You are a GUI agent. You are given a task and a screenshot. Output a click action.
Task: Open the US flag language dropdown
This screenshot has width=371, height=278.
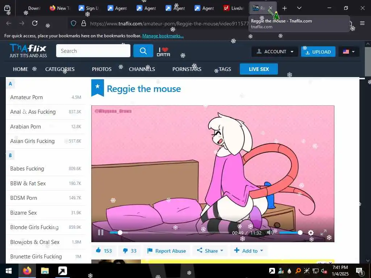(349, 51)
